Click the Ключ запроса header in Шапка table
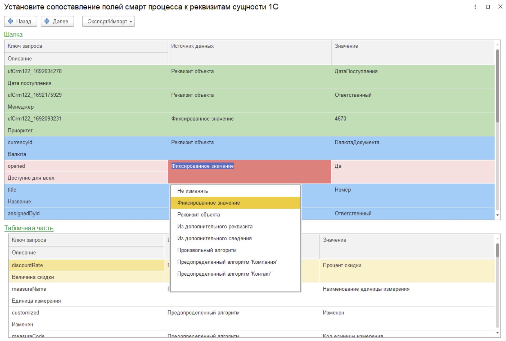This screenshot has width=506, height=341. coord(86,46)
